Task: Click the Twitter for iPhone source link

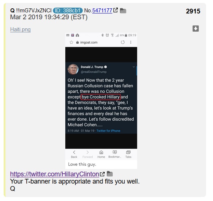Action: coord(108,131)
